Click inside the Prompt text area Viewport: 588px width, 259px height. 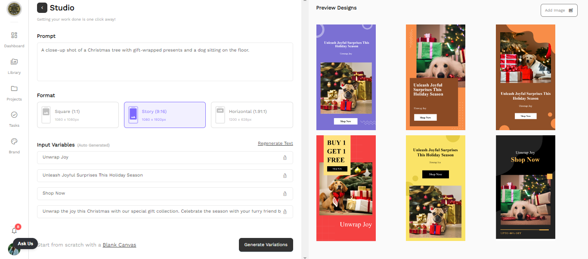pos(165,62)
